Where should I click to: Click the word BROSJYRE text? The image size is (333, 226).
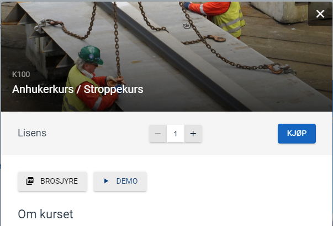(59, 181)
